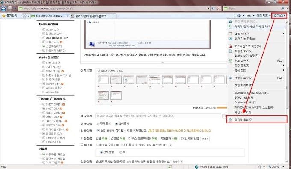The width and height of the screenshot is (291, 169).
Task: Click the yellow warning icon in 검색설정 row
Action: coord(150,131)
